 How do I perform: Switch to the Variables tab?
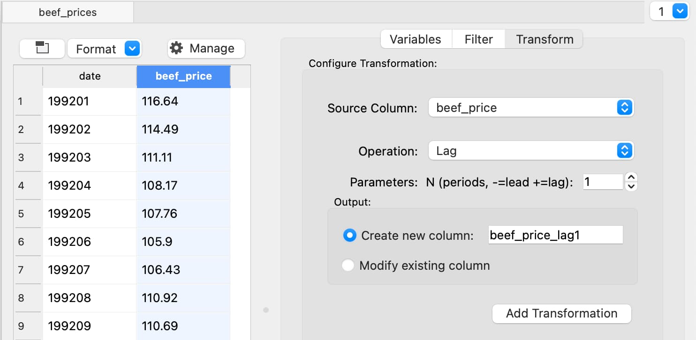coord(416,39)
